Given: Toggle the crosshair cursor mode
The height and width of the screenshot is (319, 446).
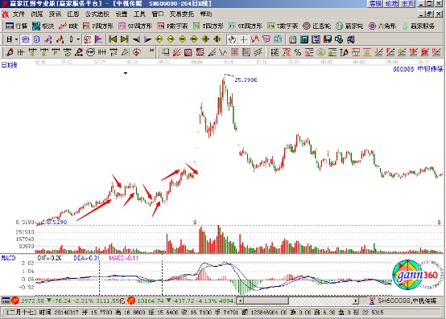Looking at the screenshot, I should [243, 39].
